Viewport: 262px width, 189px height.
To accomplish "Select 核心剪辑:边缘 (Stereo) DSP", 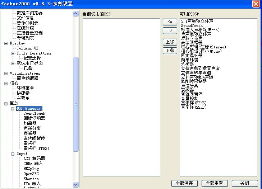I will coord(203,47).
